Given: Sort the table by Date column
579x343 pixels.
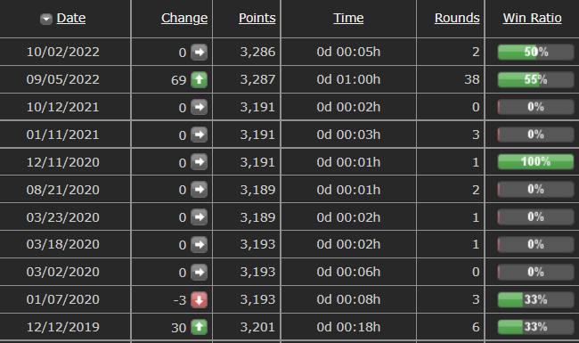Looking at the screenshot, I should pyautogui.click(x=71, y=18).
